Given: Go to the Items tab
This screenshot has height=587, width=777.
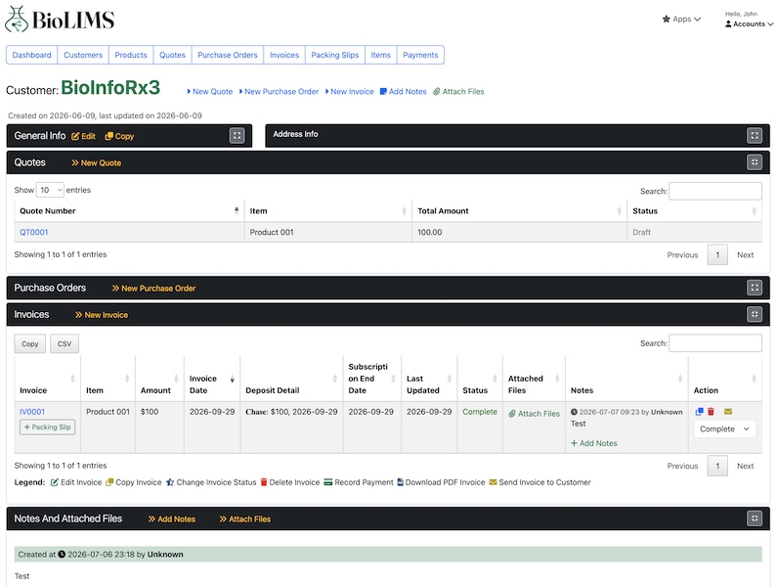Looking at the screenshot, I should coord(380,55).
